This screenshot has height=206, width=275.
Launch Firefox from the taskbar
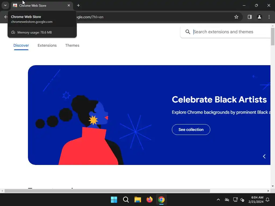click(x=149, y=200)
